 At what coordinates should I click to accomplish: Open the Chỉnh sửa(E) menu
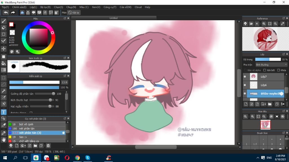point(19,7)
